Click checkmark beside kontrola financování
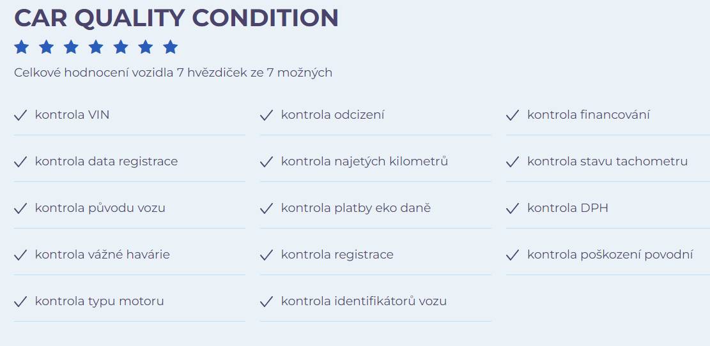The width and height of the screenshot is (710, 346). click(x=512, y=116)
